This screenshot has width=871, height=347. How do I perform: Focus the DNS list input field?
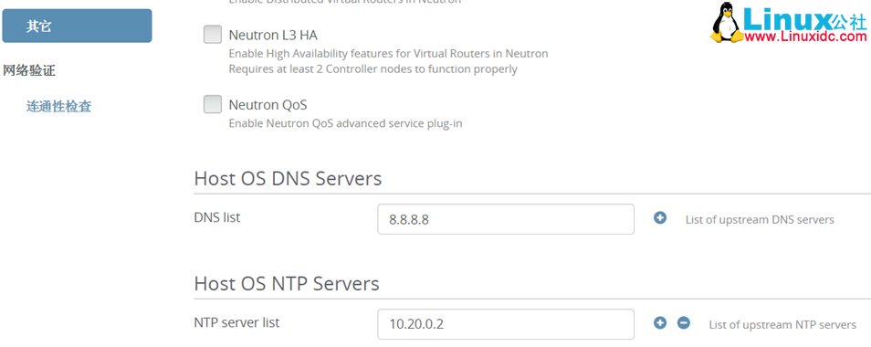click(506, 219)
